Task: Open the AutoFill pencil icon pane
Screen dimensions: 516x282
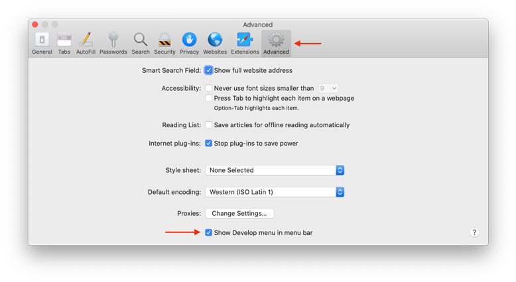Action: click(x=86, y=43)
